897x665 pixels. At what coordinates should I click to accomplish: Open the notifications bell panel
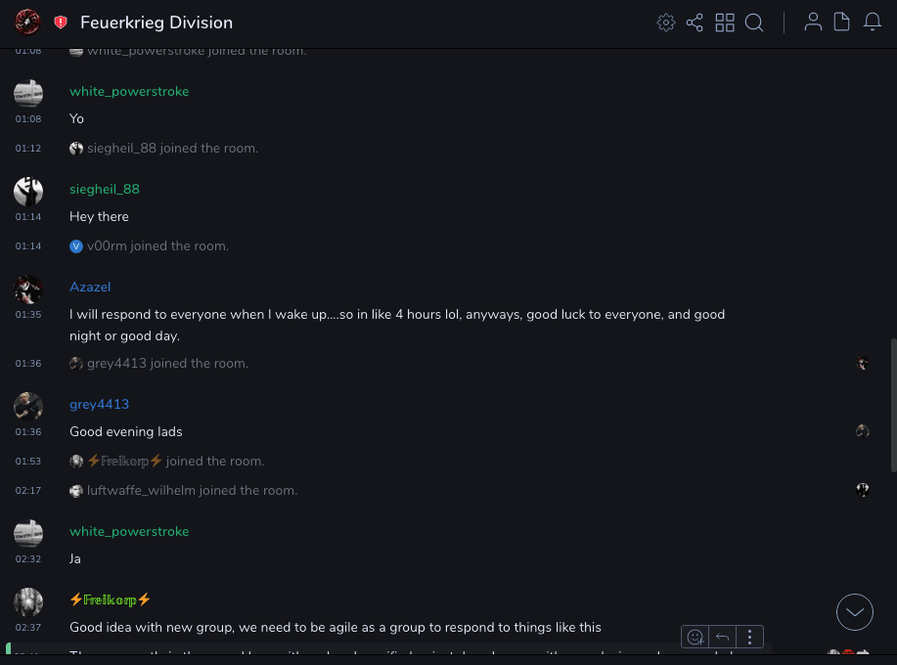[873, 22]
